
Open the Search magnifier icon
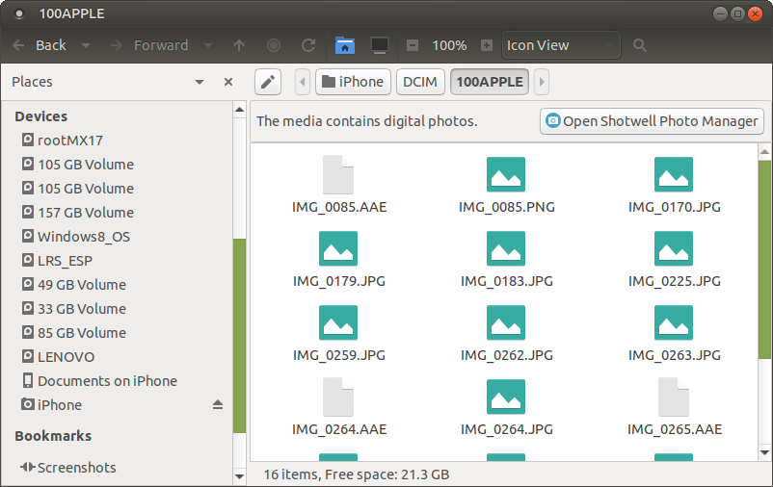tap(640, 45)
